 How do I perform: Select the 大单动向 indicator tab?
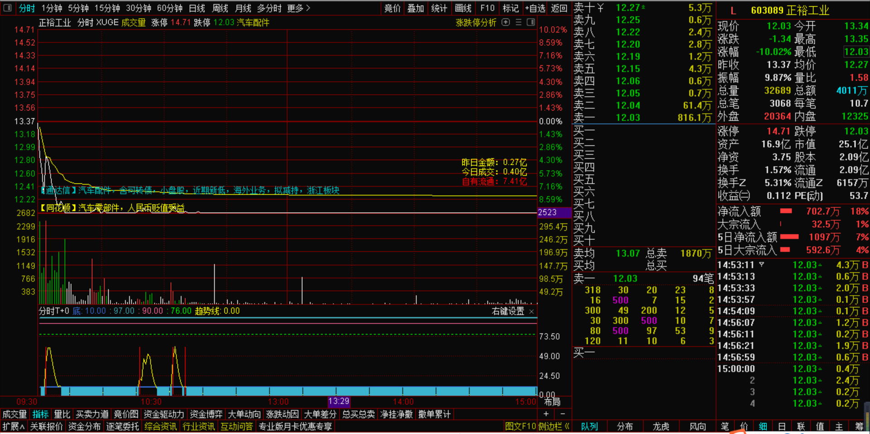tap(244, 414)
